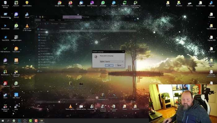Open Mi unidad drive shortcut

point(179,4)
